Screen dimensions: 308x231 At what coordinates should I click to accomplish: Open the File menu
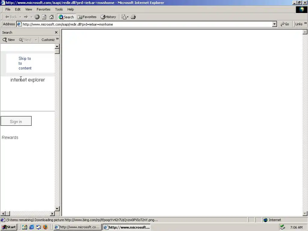[8, 9]
